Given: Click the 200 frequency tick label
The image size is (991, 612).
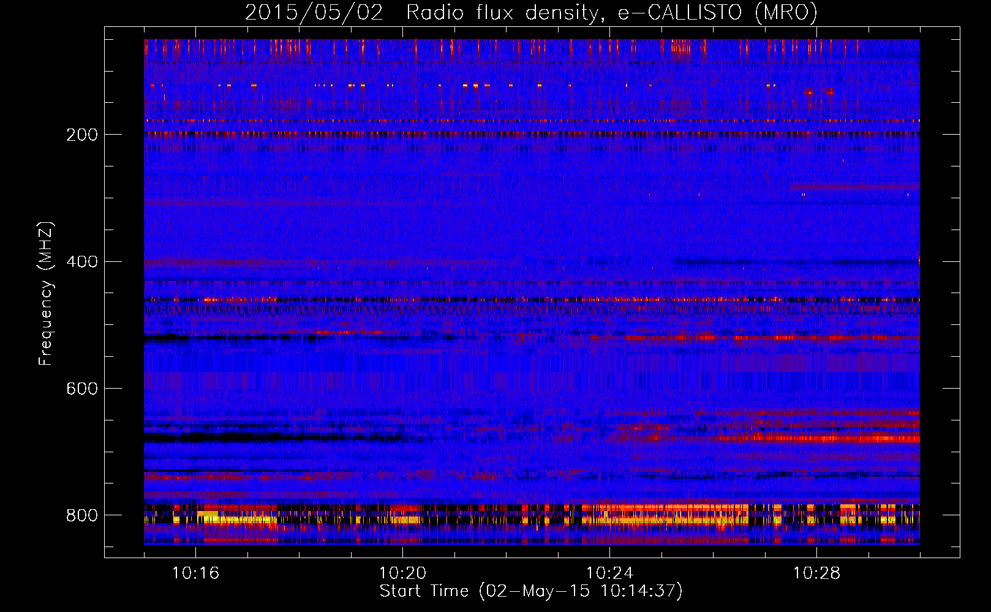Looking at the screenshot, I should point(82,135).
